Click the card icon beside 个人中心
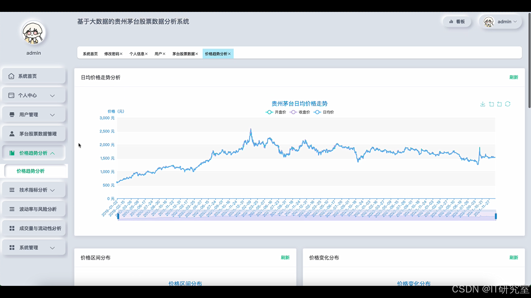Viewport: 531px width, 298px height. click(x=11, y=95)
